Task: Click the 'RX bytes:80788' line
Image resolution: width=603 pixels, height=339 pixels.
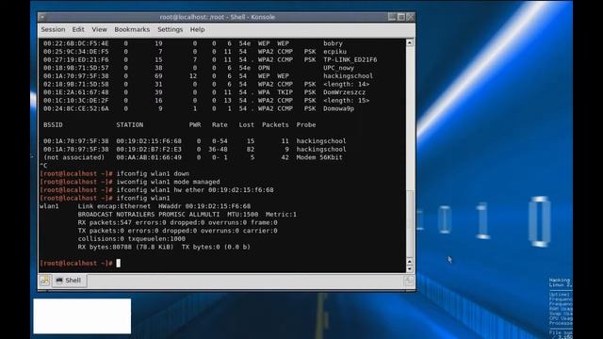Action: tap(164, 247)
